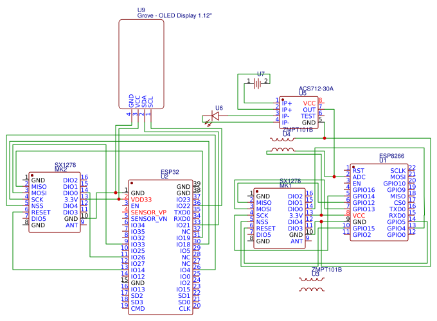Select the GPIO16 pin on ESP8266
This screenshot has height=321, width=437.
364,190
